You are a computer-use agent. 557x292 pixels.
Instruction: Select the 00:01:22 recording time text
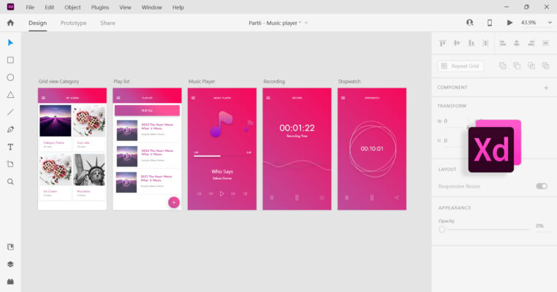(297, 128)
